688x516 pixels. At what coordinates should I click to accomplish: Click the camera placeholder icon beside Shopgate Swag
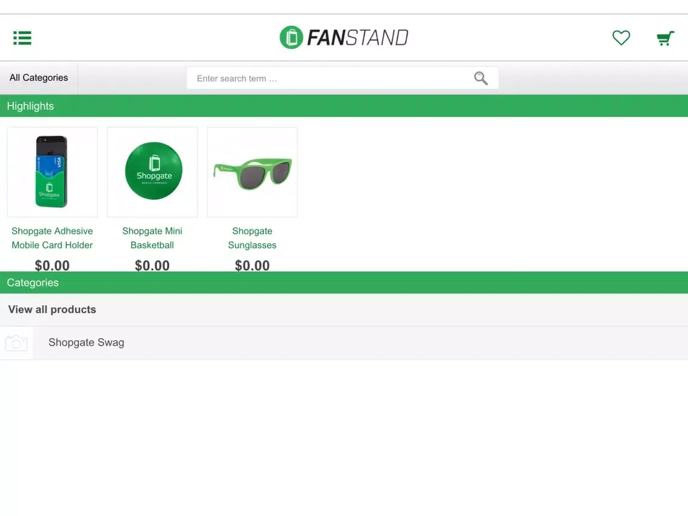pyautogui.click(x=16, y=343)
